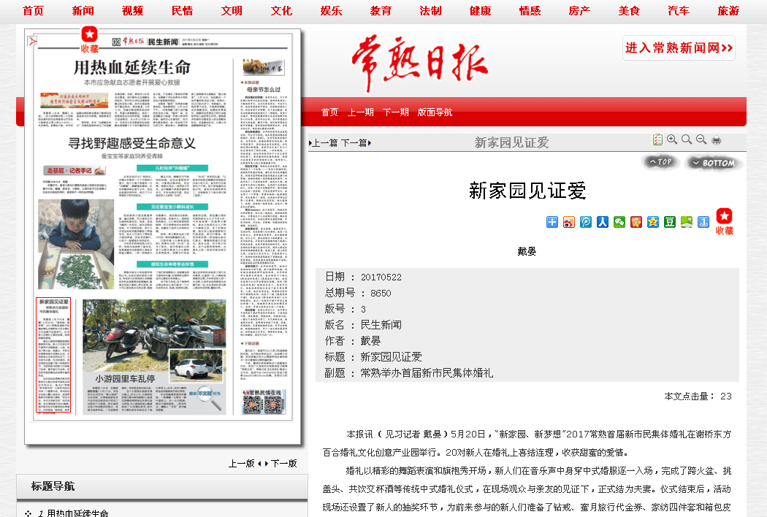The height and width of the screenshot is (517, 767).
Task: Open 旅游 in top navigation
Action: [728, 11]
